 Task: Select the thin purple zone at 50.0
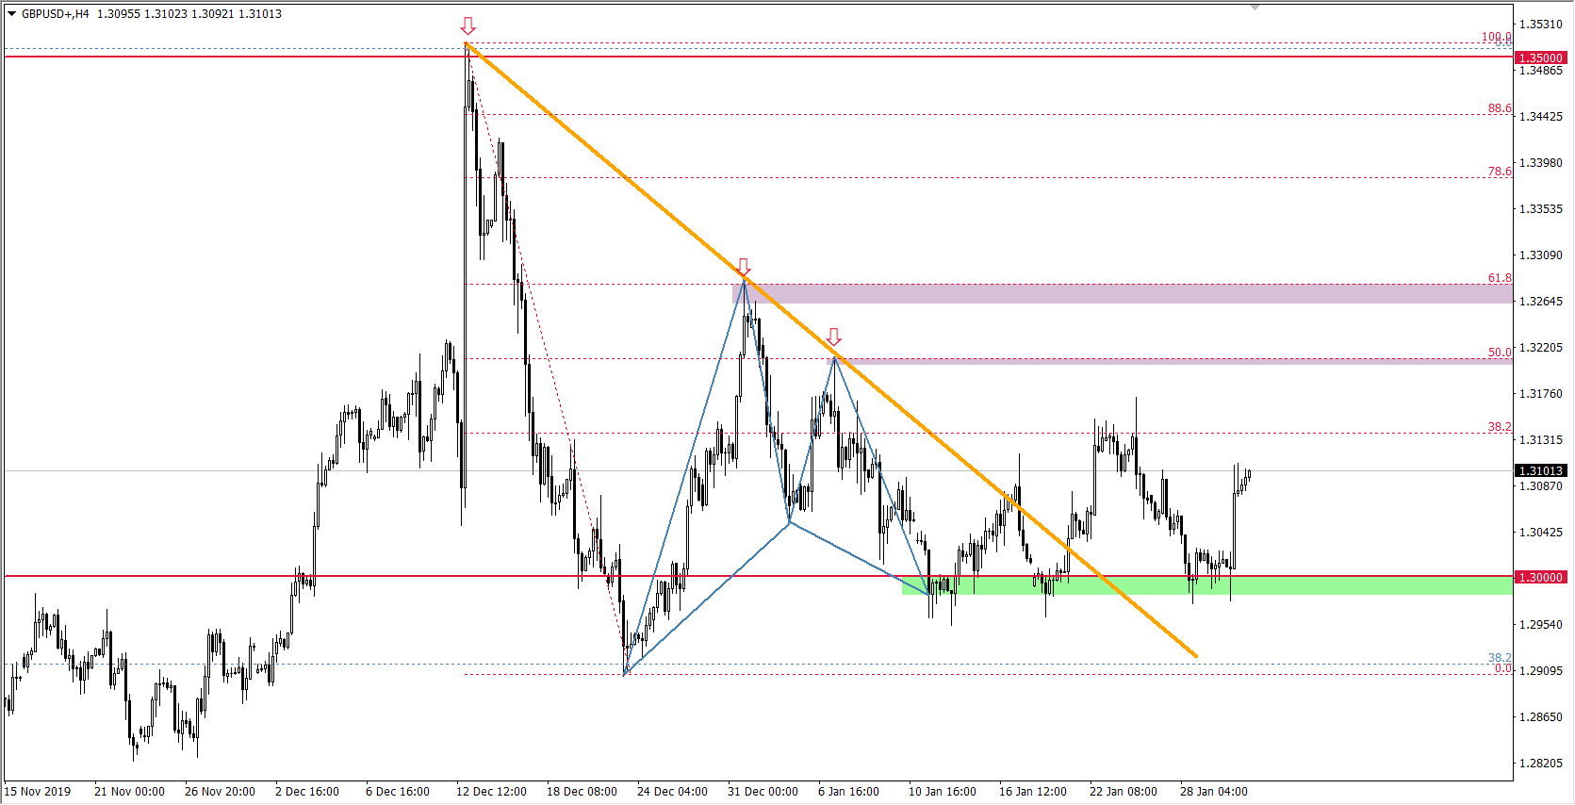tap(1169, 360)
